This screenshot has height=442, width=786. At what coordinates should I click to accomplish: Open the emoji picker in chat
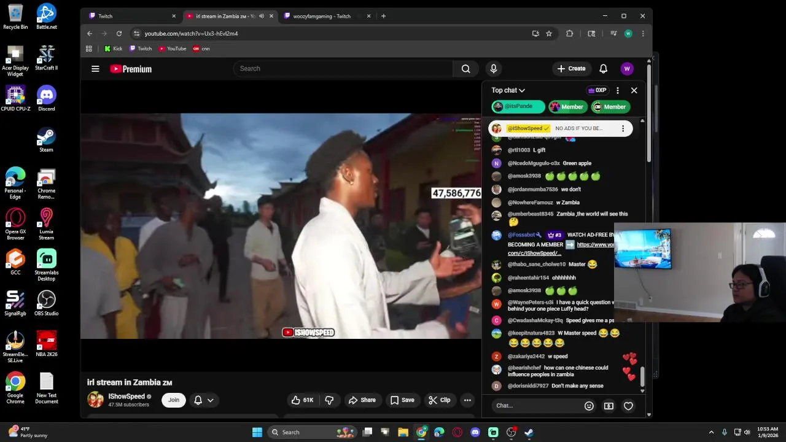click(589, 406)
